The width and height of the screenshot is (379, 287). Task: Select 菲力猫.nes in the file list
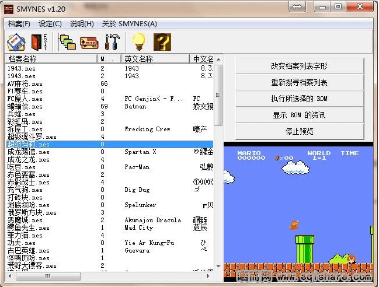click(25, 235)
